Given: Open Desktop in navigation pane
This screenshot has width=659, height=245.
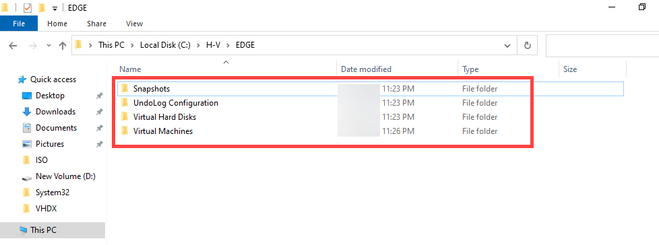Looking at the screenshot, I should tap(50, 96).
